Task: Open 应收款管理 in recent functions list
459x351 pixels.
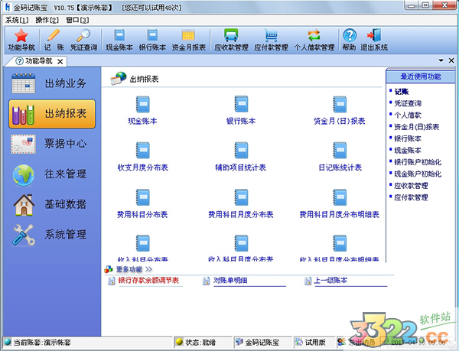Action: pyautogui.click(x=411, y=186)
